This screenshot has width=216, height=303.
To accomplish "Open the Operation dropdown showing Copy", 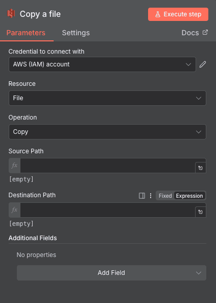I will tap(107, 132).
